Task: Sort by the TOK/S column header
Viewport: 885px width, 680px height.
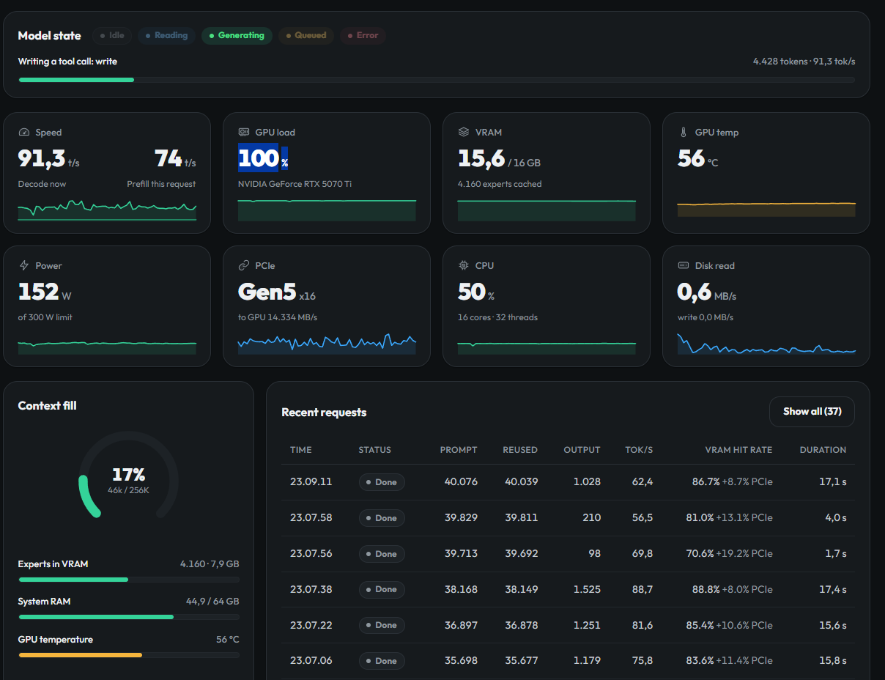Action: point(639,450)
